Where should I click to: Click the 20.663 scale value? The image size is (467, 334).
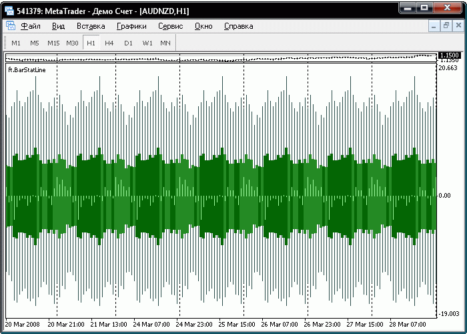(448, 68)
